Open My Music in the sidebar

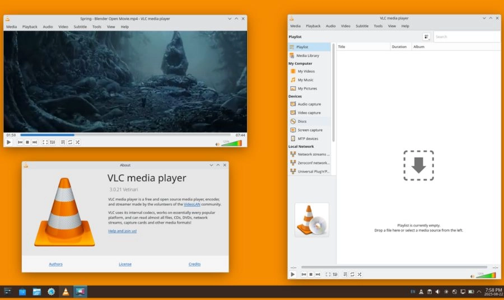(x=309, y=80)
